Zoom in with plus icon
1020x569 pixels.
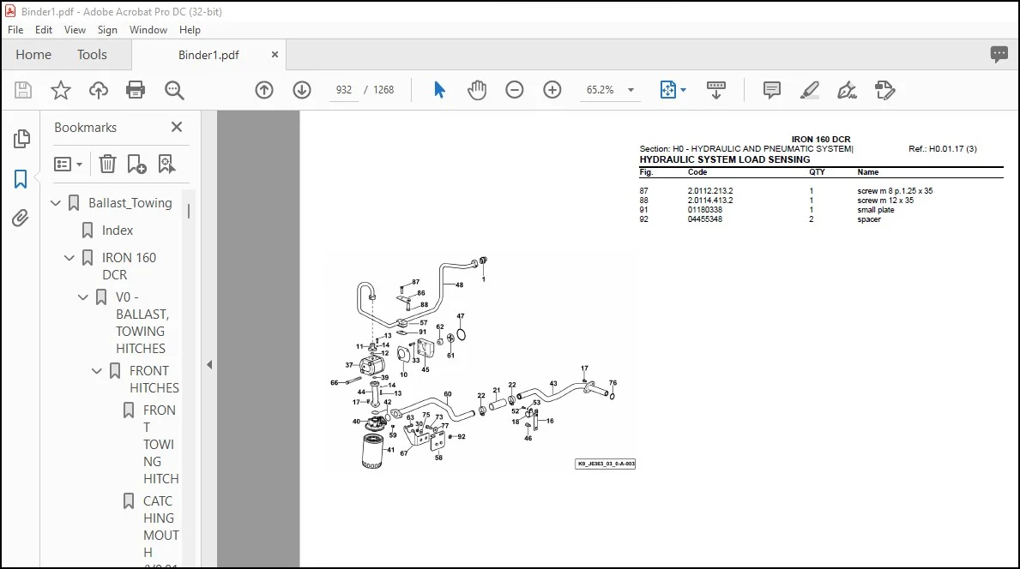pyautogui.click(x=552, y=90)
